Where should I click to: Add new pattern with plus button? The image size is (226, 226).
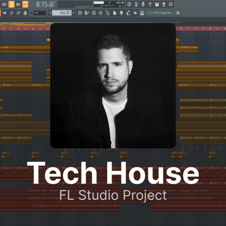click(x=73, y=13)
